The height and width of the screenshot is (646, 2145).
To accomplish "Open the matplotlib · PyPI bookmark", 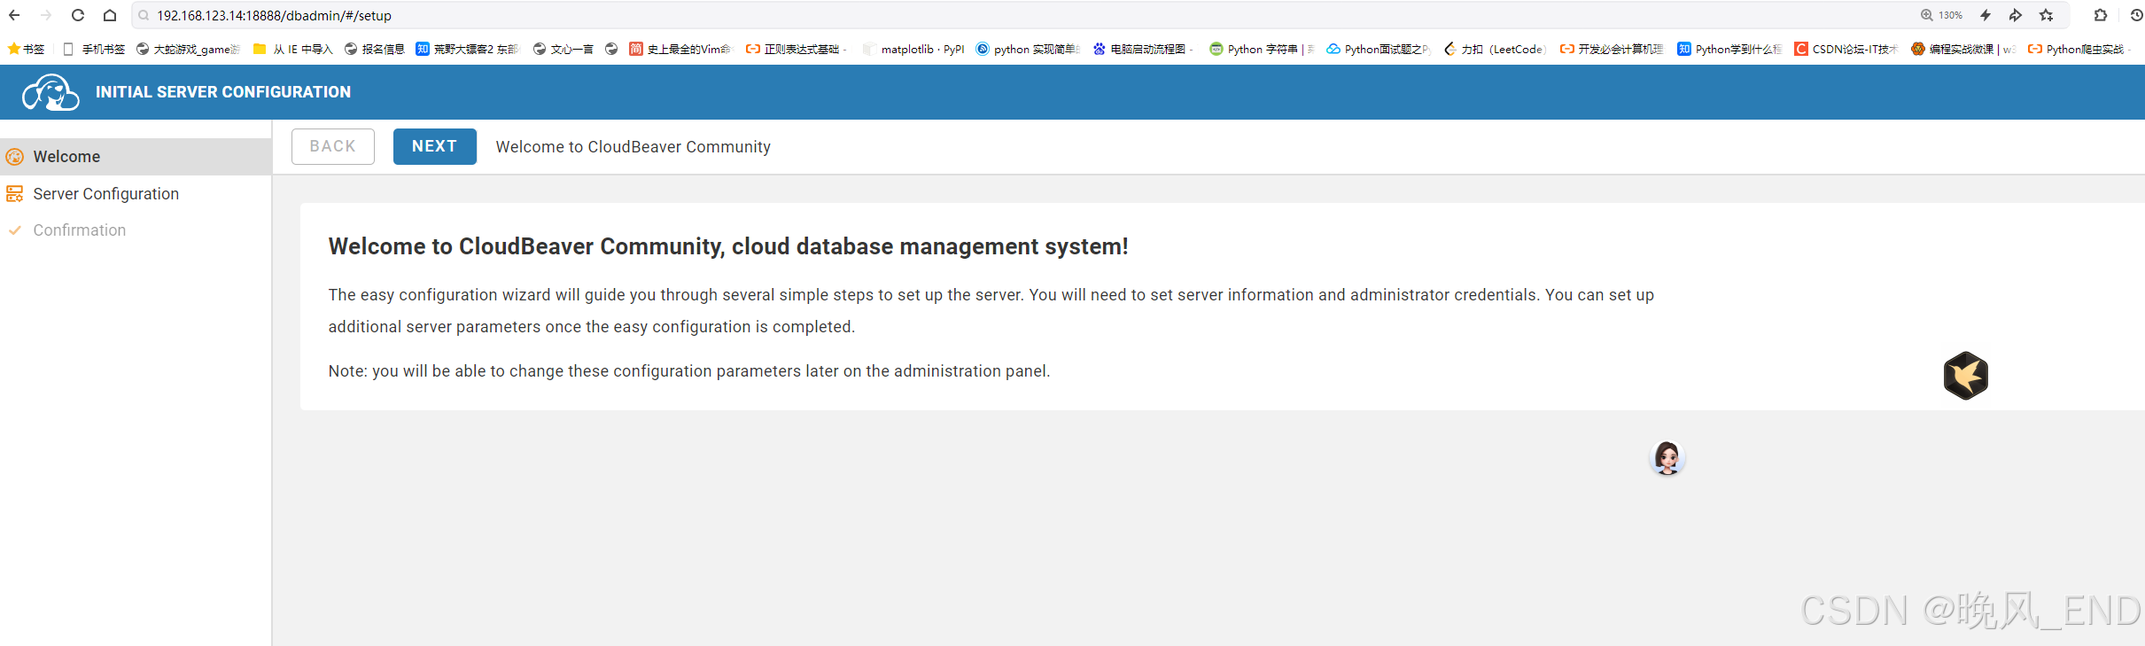I will coord(913,50).
